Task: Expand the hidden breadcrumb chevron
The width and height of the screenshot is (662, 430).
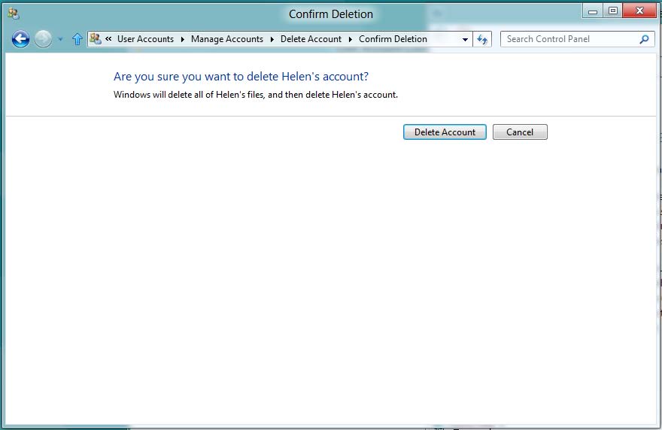Action: click(108, 39)
